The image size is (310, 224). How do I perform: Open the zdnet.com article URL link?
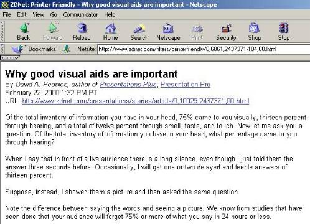[x=136, y=101]
